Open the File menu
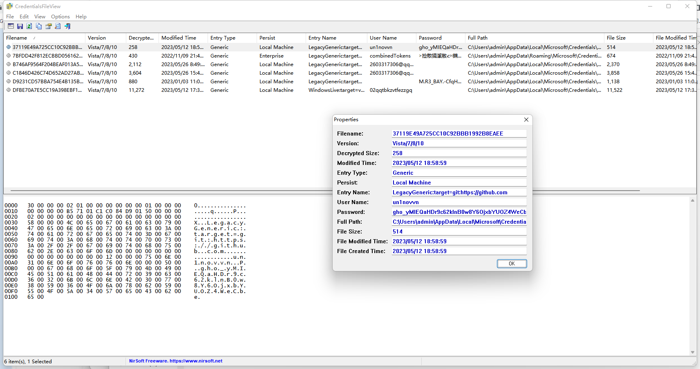The width and height of the screenshot is (700, 369). (10, 17)
